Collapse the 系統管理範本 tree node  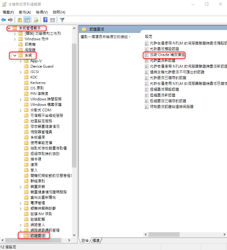tap(9, 28)
